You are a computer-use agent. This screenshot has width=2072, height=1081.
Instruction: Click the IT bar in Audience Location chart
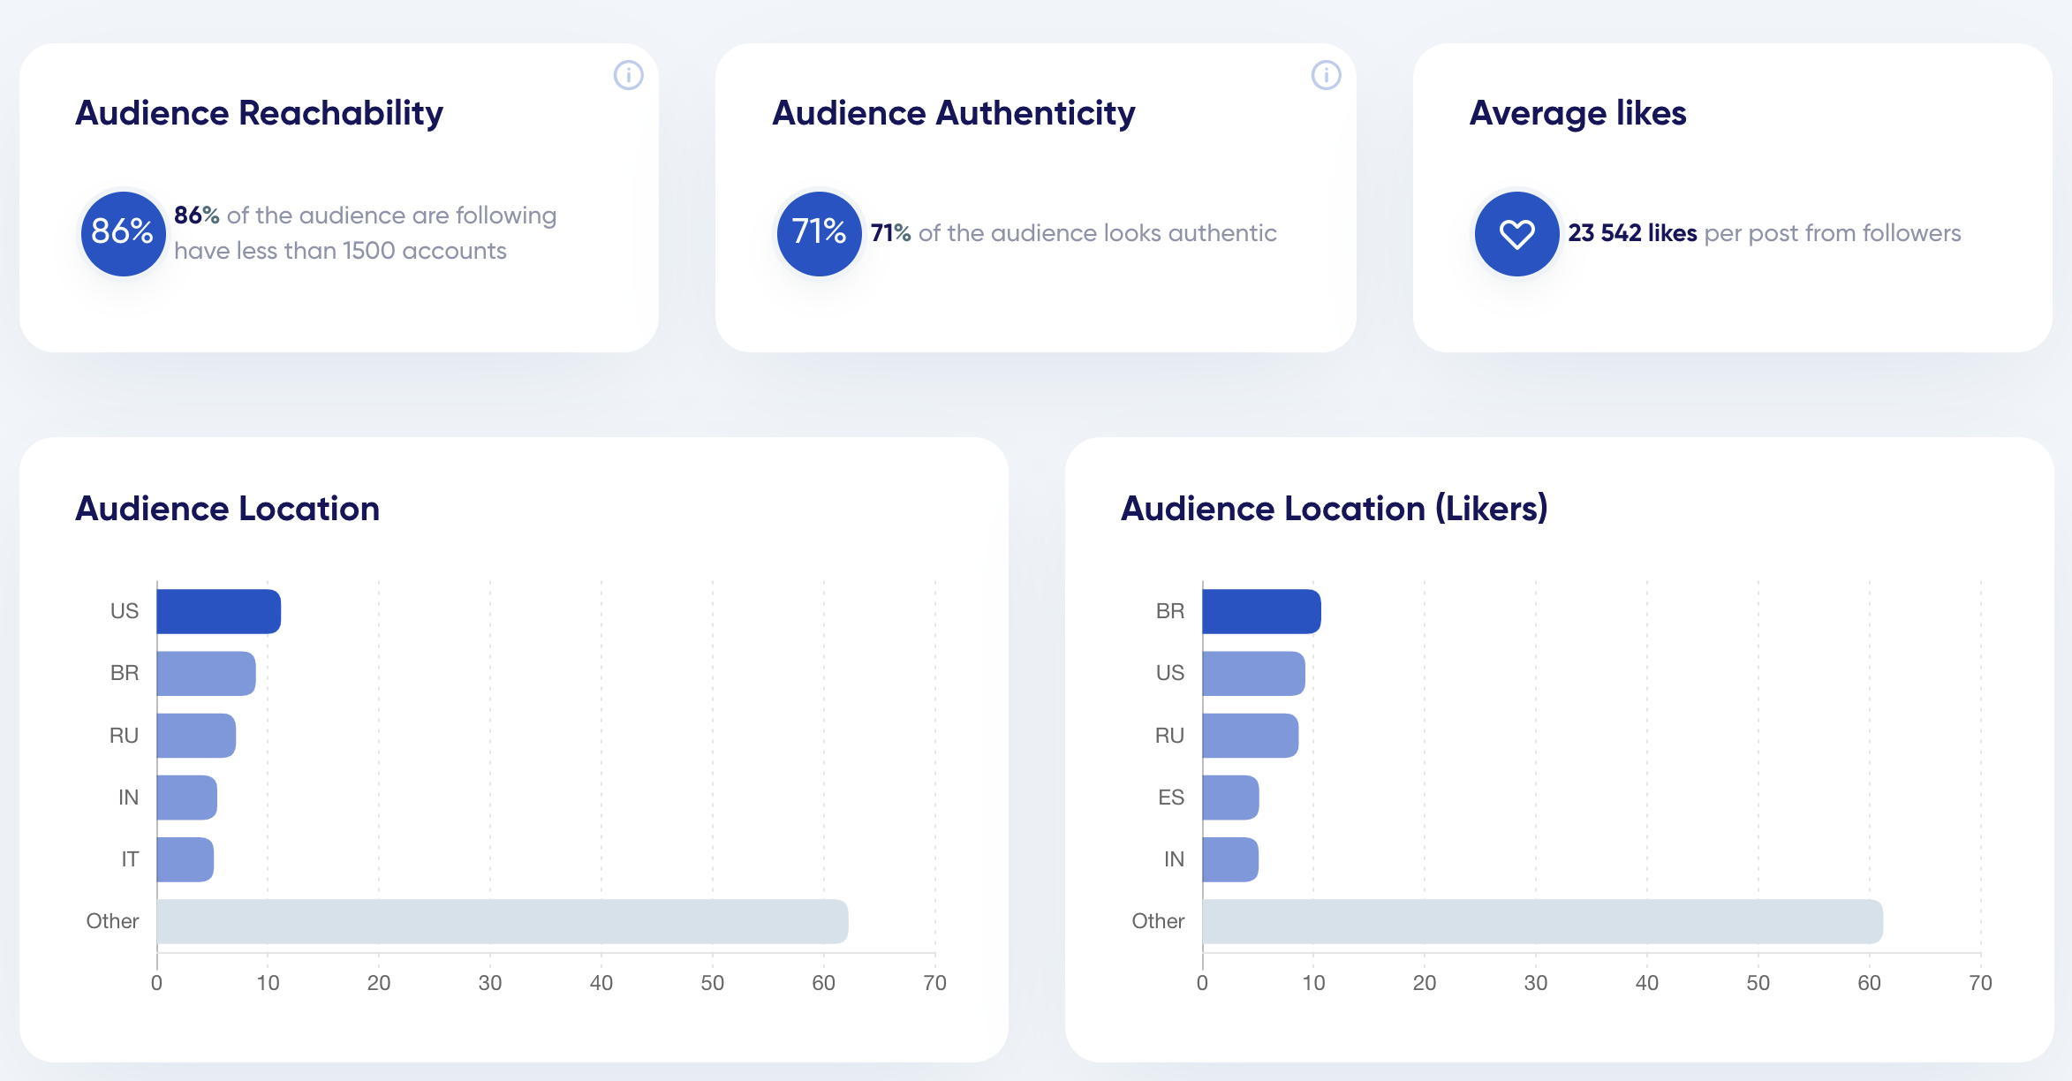pyautogui.click(x=185, y=859)
